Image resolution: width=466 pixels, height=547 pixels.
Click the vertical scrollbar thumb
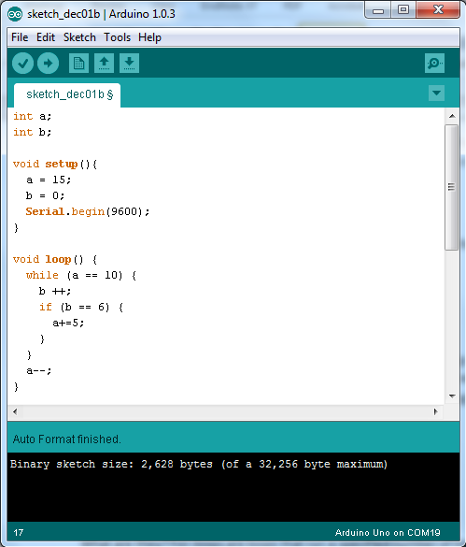coord(452,188)
